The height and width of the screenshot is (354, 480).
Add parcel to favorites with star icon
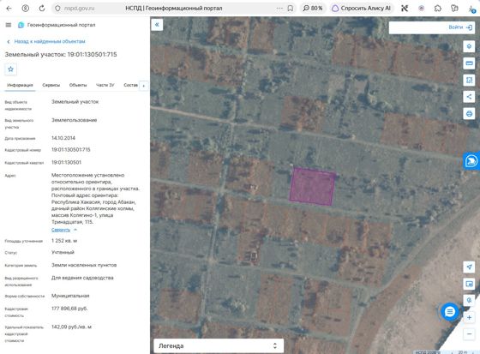[x=10, y=69]
